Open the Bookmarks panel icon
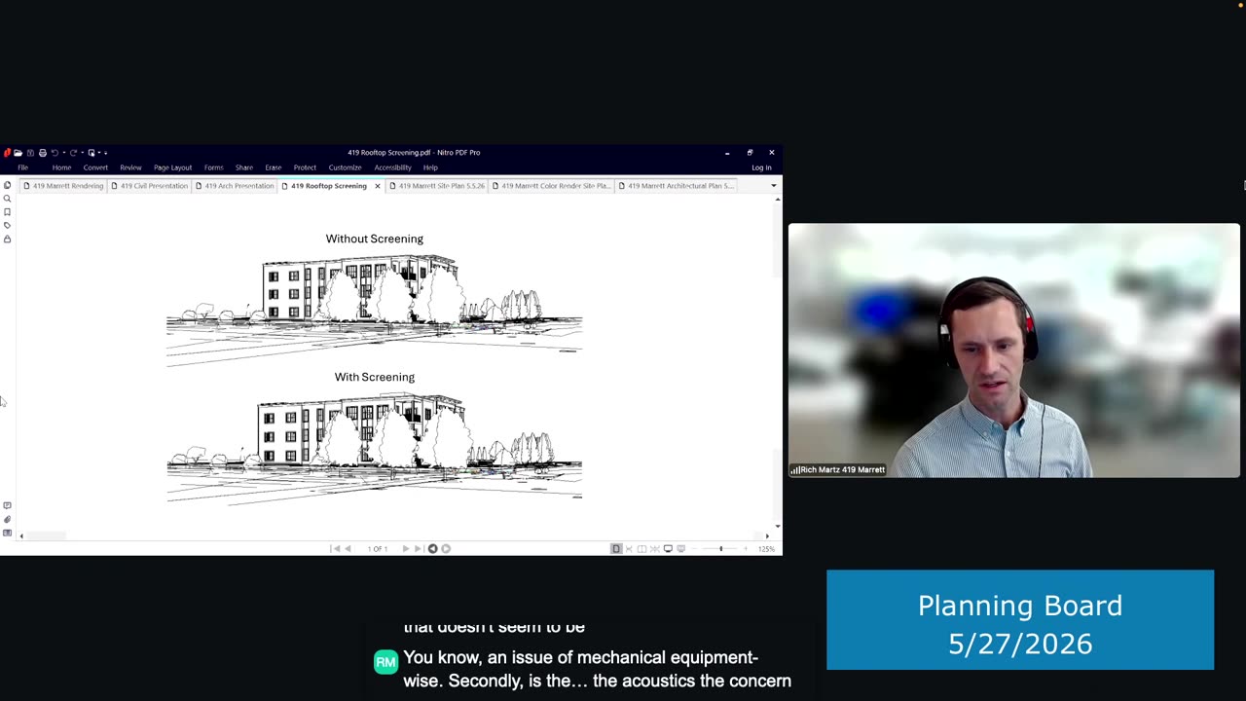This screenshot has height=701, width=1246. point(7,211)
